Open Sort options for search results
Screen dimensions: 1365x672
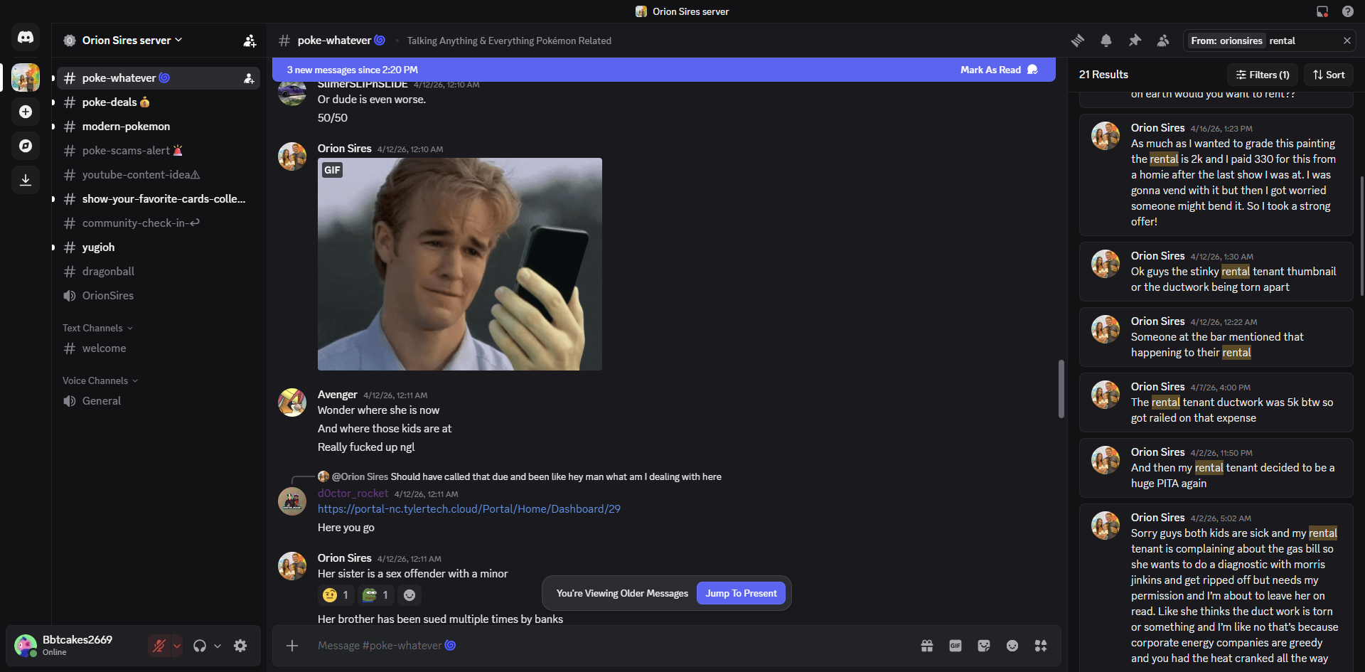tap(1329, 75)
